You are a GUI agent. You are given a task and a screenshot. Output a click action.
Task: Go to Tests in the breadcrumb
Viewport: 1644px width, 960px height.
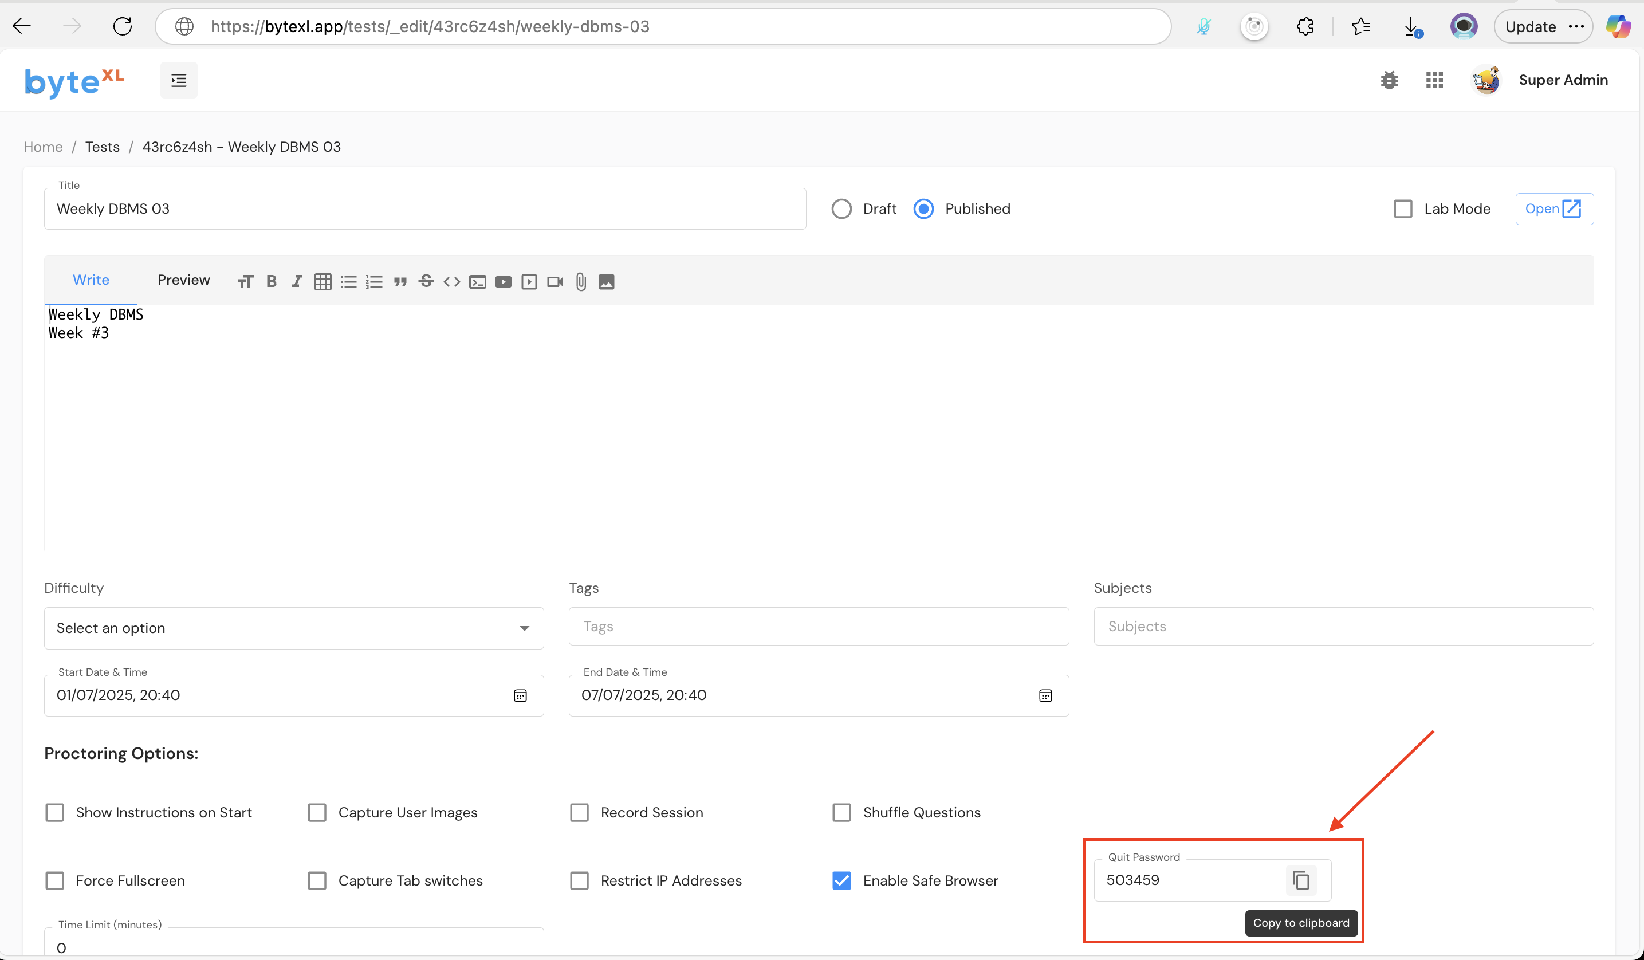coord(103,147)
